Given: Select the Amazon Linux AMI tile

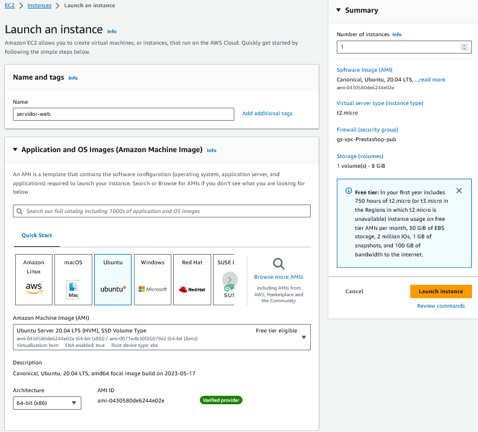Looking at the screenshot, I should pyautogui.click(x=34, y=279).
